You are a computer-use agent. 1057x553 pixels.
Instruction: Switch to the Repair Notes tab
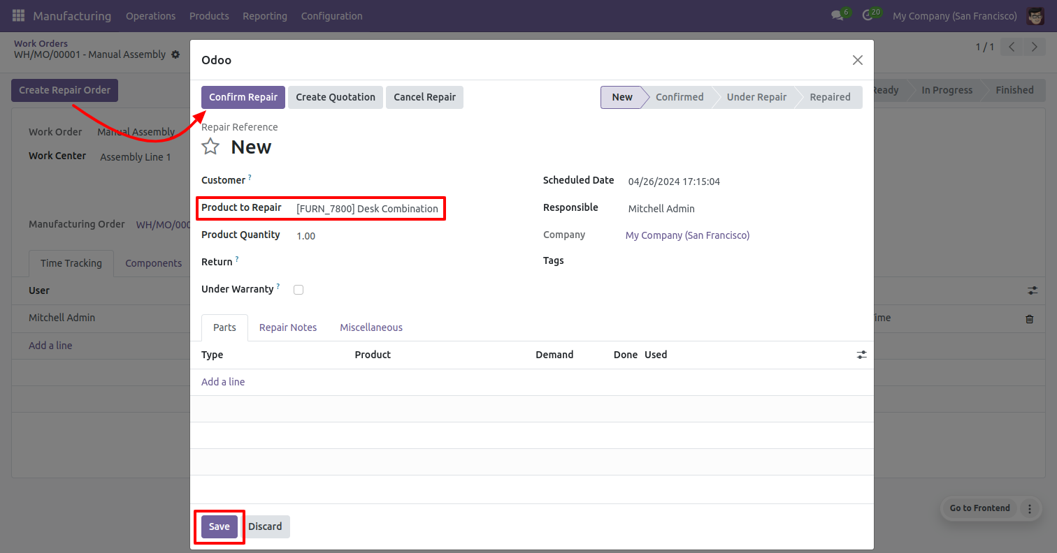pos(288,327)
